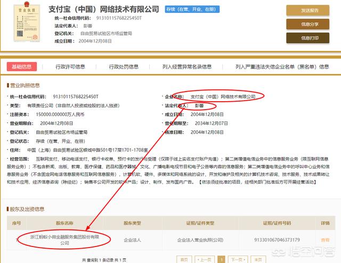Click header 成立日期 value 2004年12月08日
This screenshot has height=263, width=341.
(x=95, y=41)
